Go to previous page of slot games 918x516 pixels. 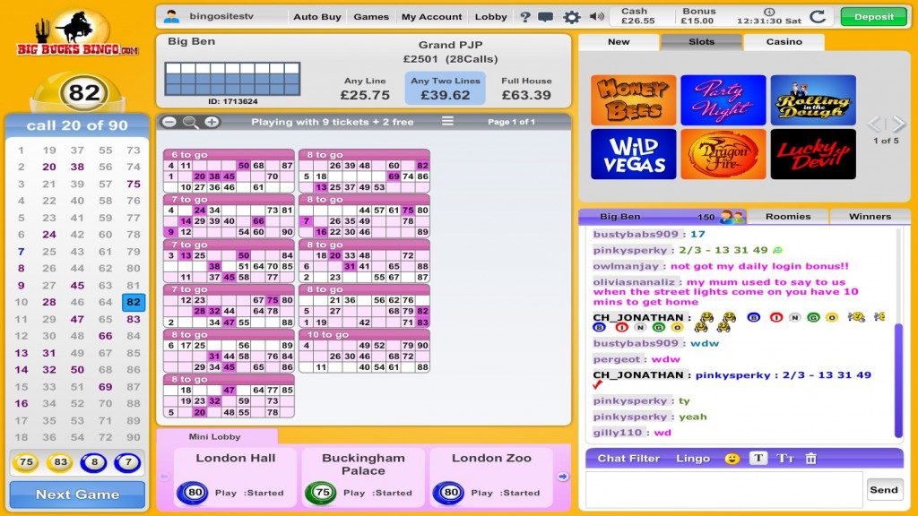click(x=873, y=124)
